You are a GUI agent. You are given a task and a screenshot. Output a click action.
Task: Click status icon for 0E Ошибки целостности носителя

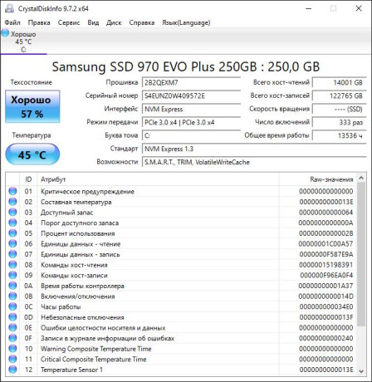pos(12,328)
